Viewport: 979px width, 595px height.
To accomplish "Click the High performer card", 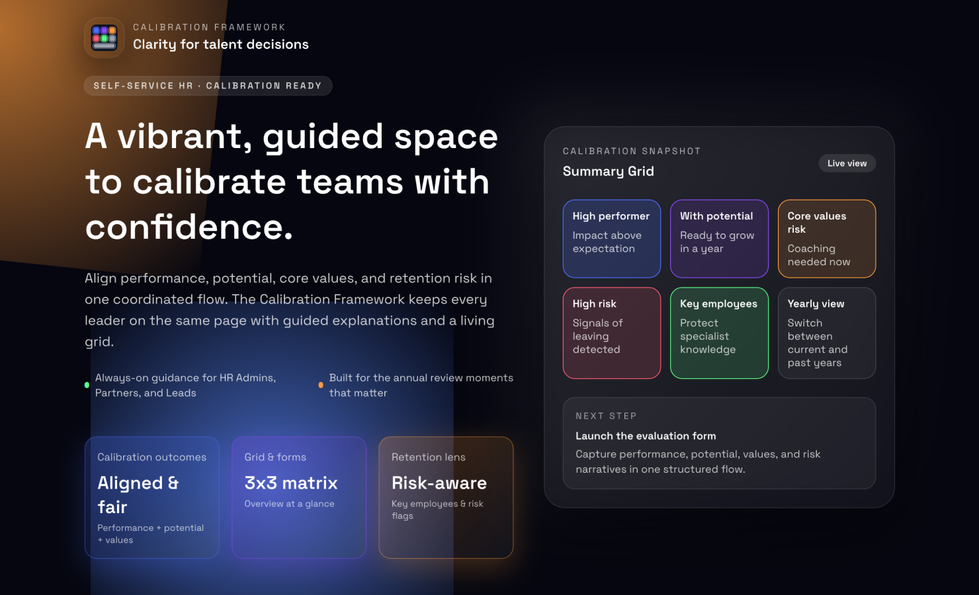I will tap(611, 239).
